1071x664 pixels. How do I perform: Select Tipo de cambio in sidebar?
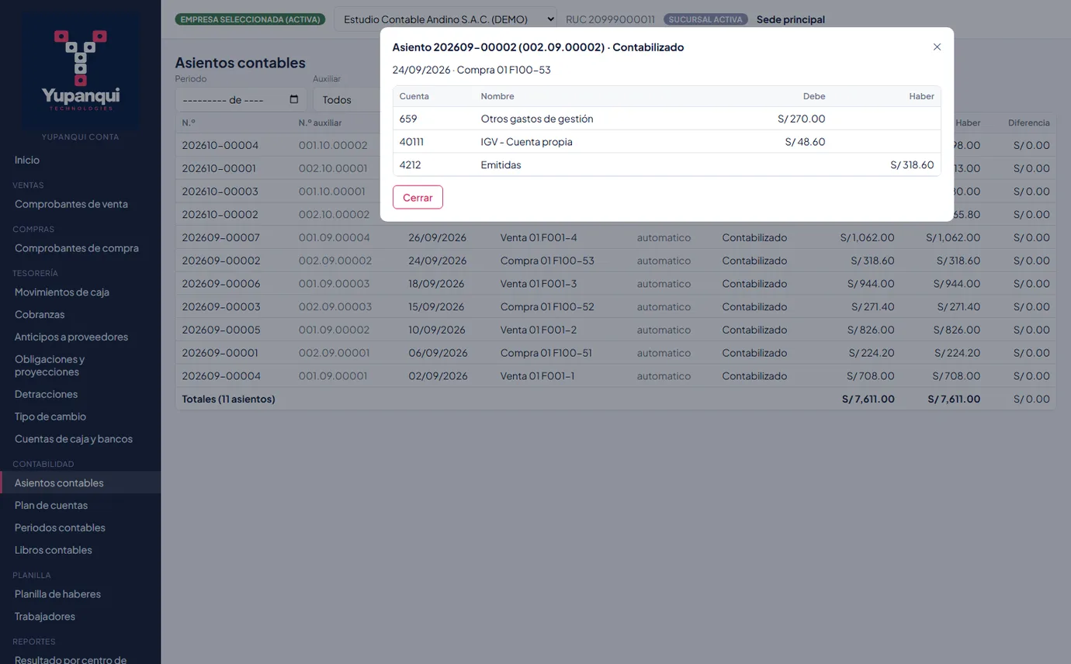tap(50, 417)
